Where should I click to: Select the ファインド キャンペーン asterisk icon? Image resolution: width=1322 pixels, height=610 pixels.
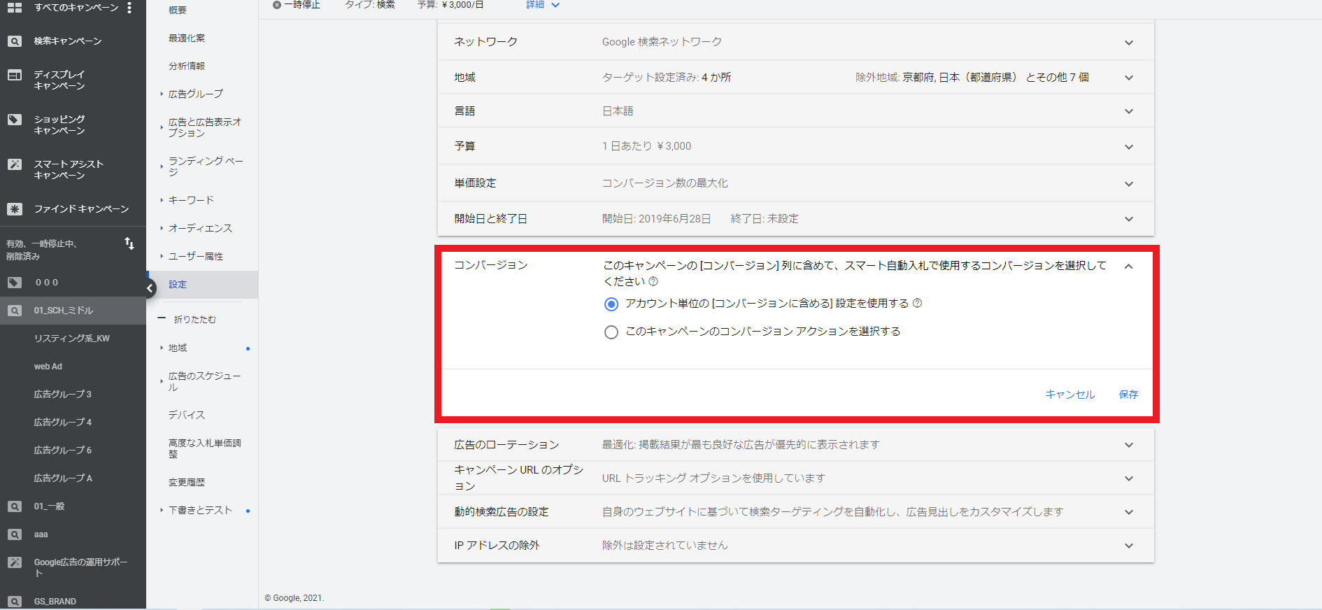[14, 209]
